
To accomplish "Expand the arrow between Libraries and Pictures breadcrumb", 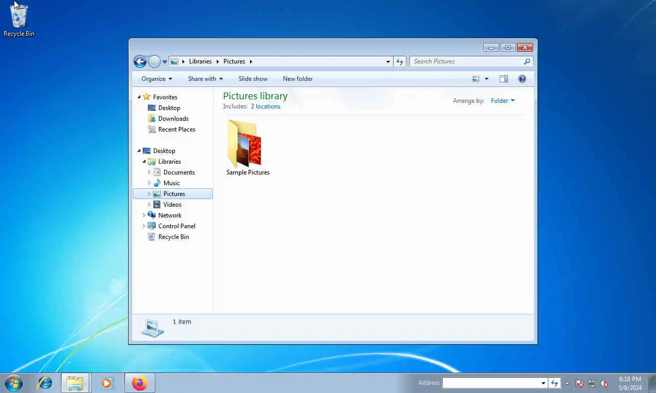I will pos(217,61).
